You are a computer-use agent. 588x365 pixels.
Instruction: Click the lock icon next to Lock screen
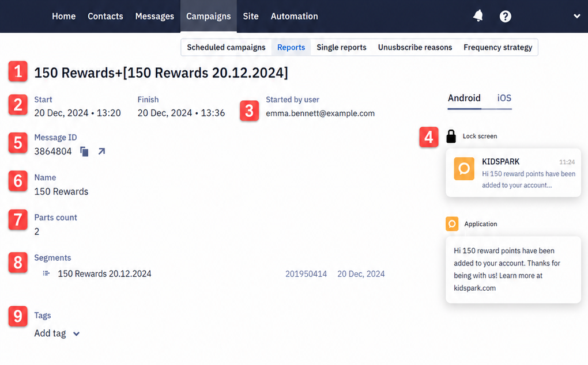pos(451,136)
